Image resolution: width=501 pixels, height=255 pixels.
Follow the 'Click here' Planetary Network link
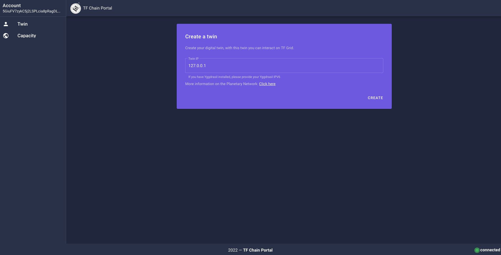pos(267,84)
